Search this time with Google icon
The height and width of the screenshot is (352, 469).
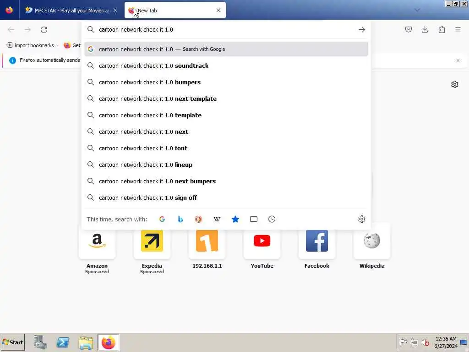(x=162, y=219)
